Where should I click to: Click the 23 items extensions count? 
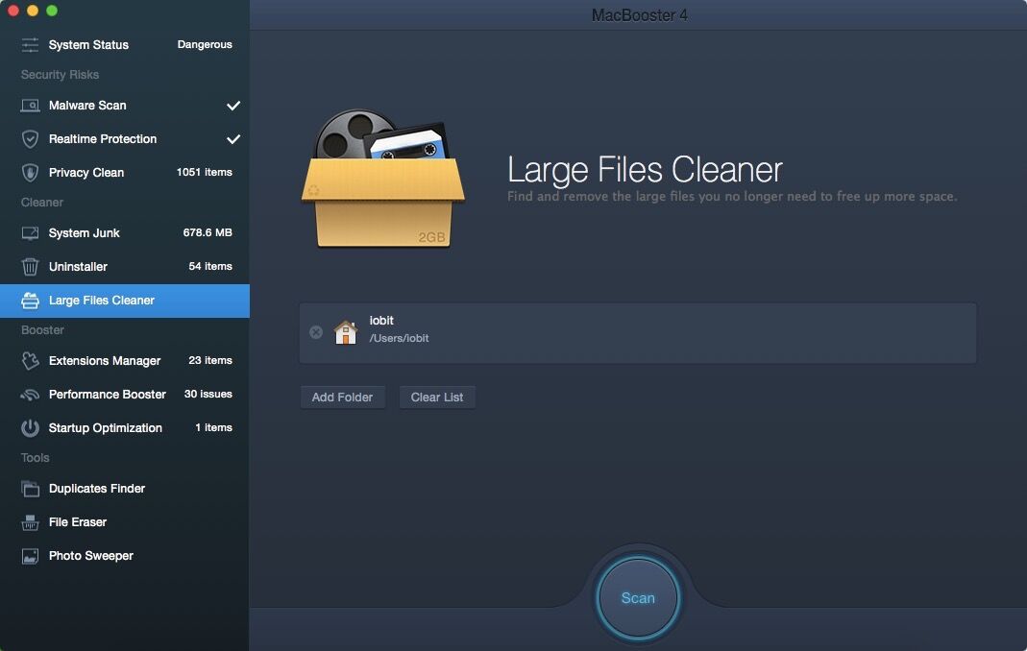[x=210, y=360]
